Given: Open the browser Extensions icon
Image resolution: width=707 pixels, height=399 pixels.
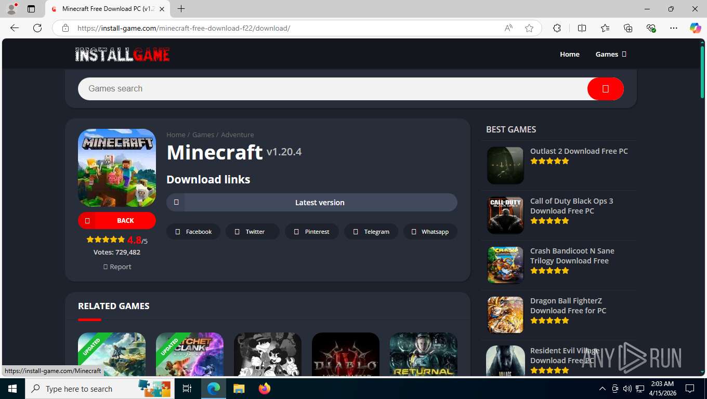Looking at the screenshot, I should (557, 28).
